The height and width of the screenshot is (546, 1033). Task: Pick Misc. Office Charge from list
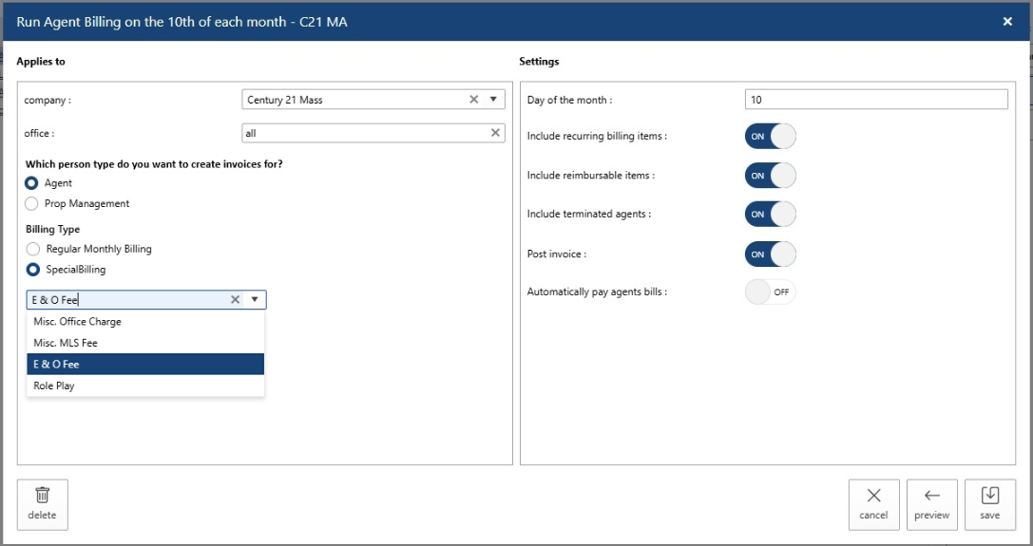tap(78, 322)
